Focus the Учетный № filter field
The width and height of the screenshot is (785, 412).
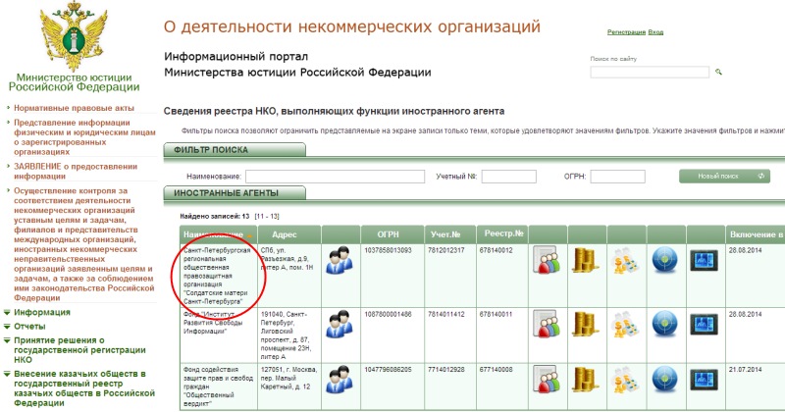click(509, 177)
